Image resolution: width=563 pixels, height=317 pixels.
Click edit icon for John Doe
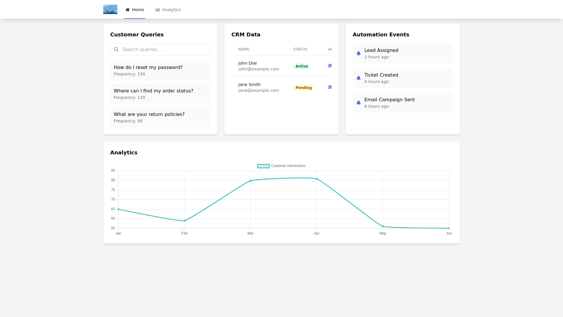[x=330, y=66]
